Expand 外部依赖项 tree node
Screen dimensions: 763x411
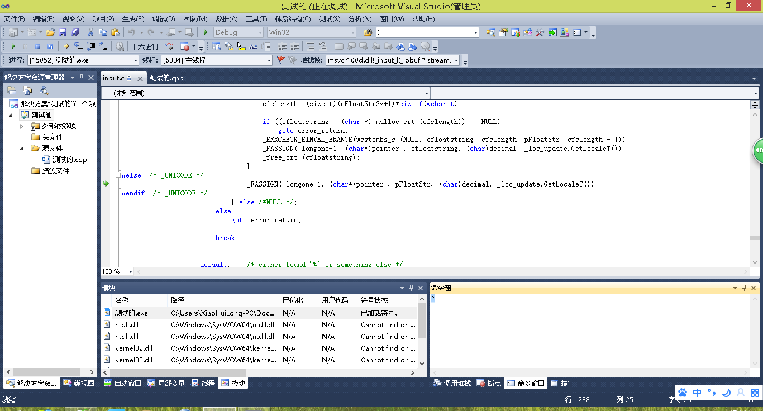pyautogui.click(x=22, y=126)
